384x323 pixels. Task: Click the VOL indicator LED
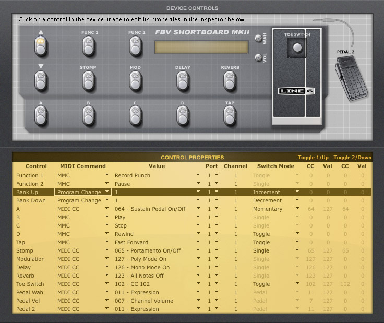click(258, 57)
